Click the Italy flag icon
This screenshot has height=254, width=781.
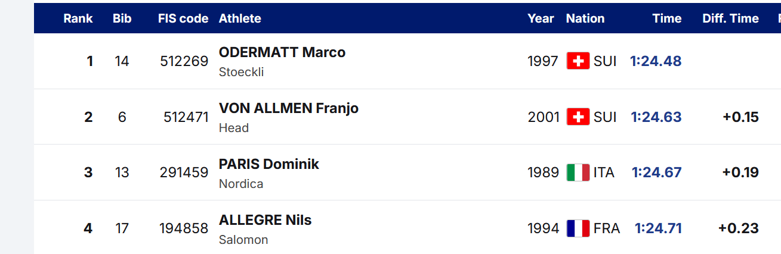tap(578, 173)
